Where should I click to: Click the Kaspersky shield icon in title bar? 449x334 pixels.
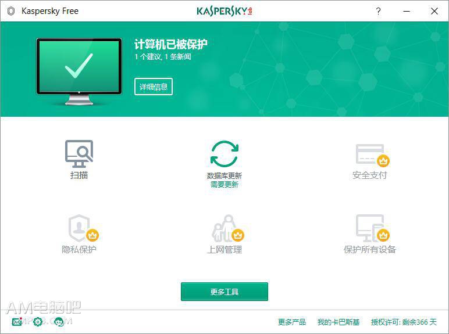click(11, 11)
